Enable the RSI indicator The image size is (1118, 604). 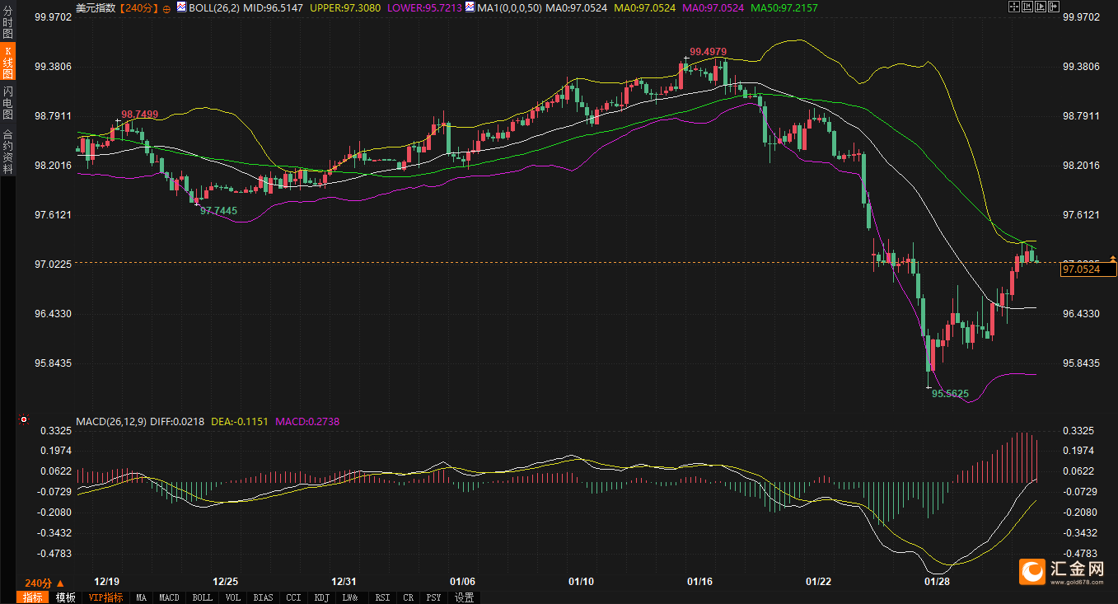[382, 597]
